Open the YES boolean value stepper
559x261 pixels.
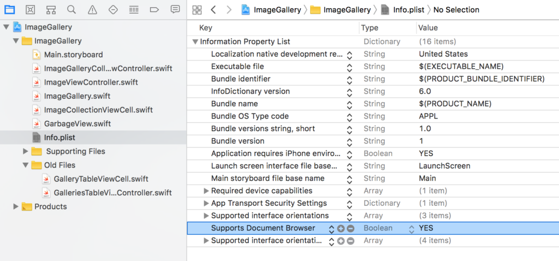(412, 229)
